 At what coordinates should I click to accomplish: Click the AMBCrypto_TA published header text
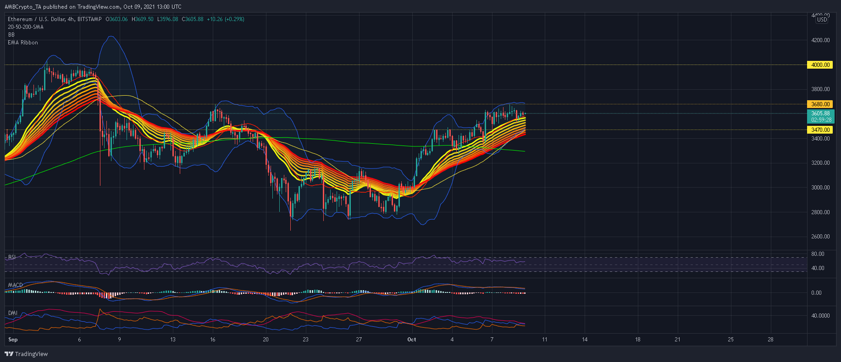[93, 7]
